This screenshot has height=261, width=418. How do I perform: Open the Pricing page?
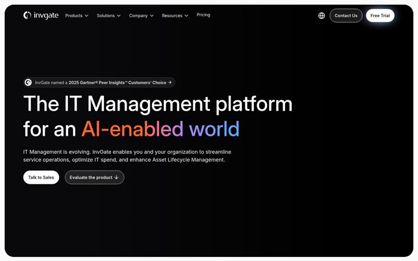click(x=203, y=15)
